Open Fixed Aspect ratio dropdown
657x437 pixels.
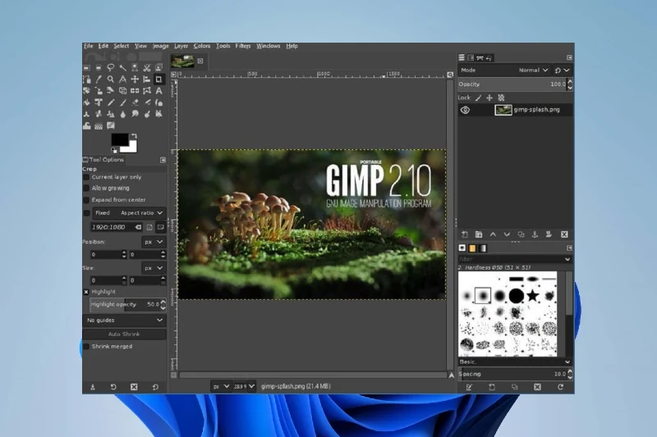129,213
